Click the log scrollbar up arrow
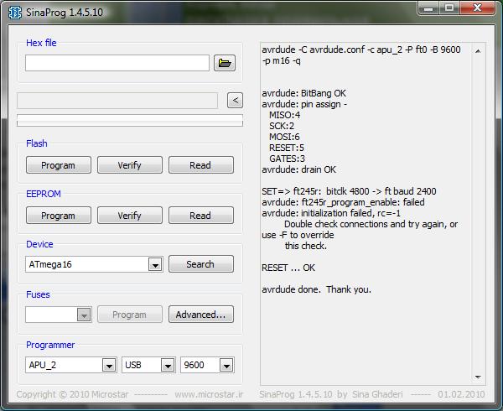This screenshot has height=411, width=503. coord(479,49)
